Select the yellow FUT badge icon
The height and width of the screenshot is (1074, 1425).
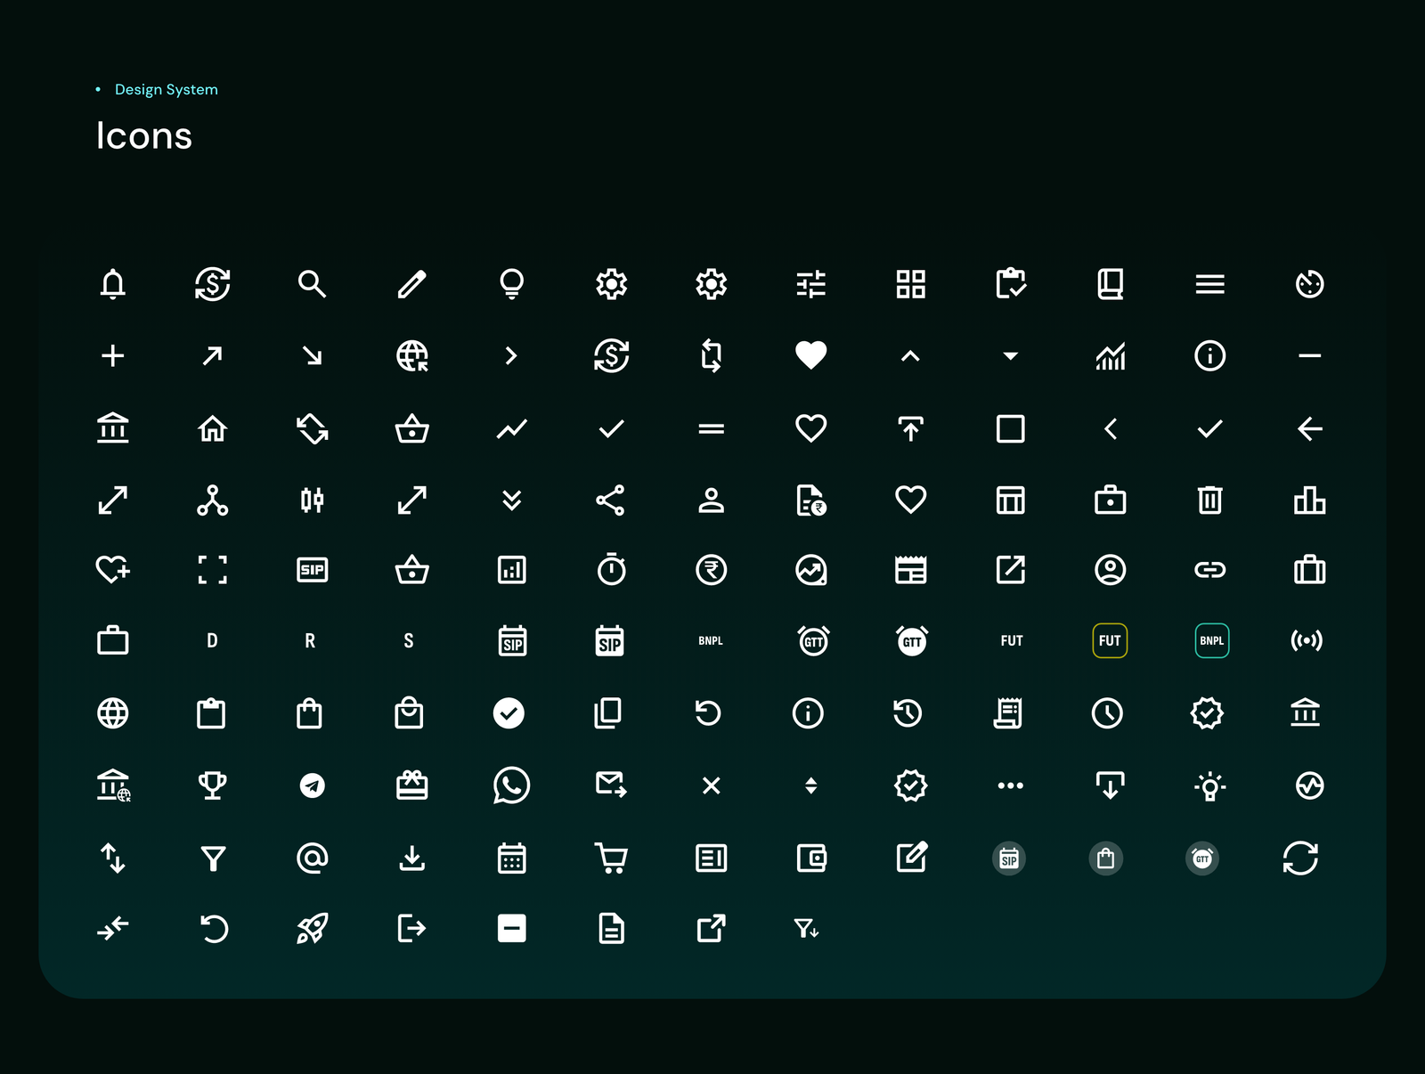pos(1110,640)
